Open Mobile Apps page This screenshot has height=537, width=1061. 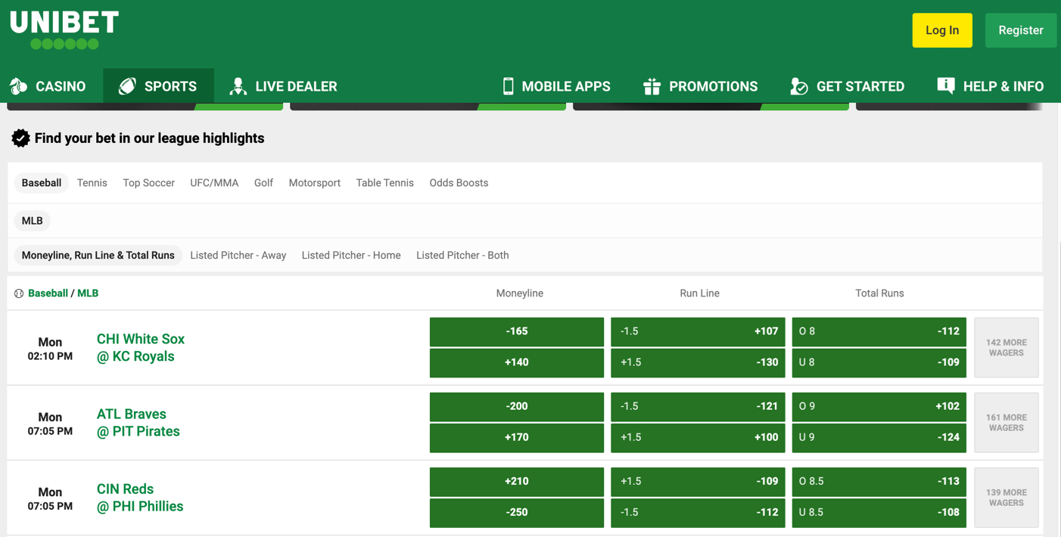coord(556,86)
